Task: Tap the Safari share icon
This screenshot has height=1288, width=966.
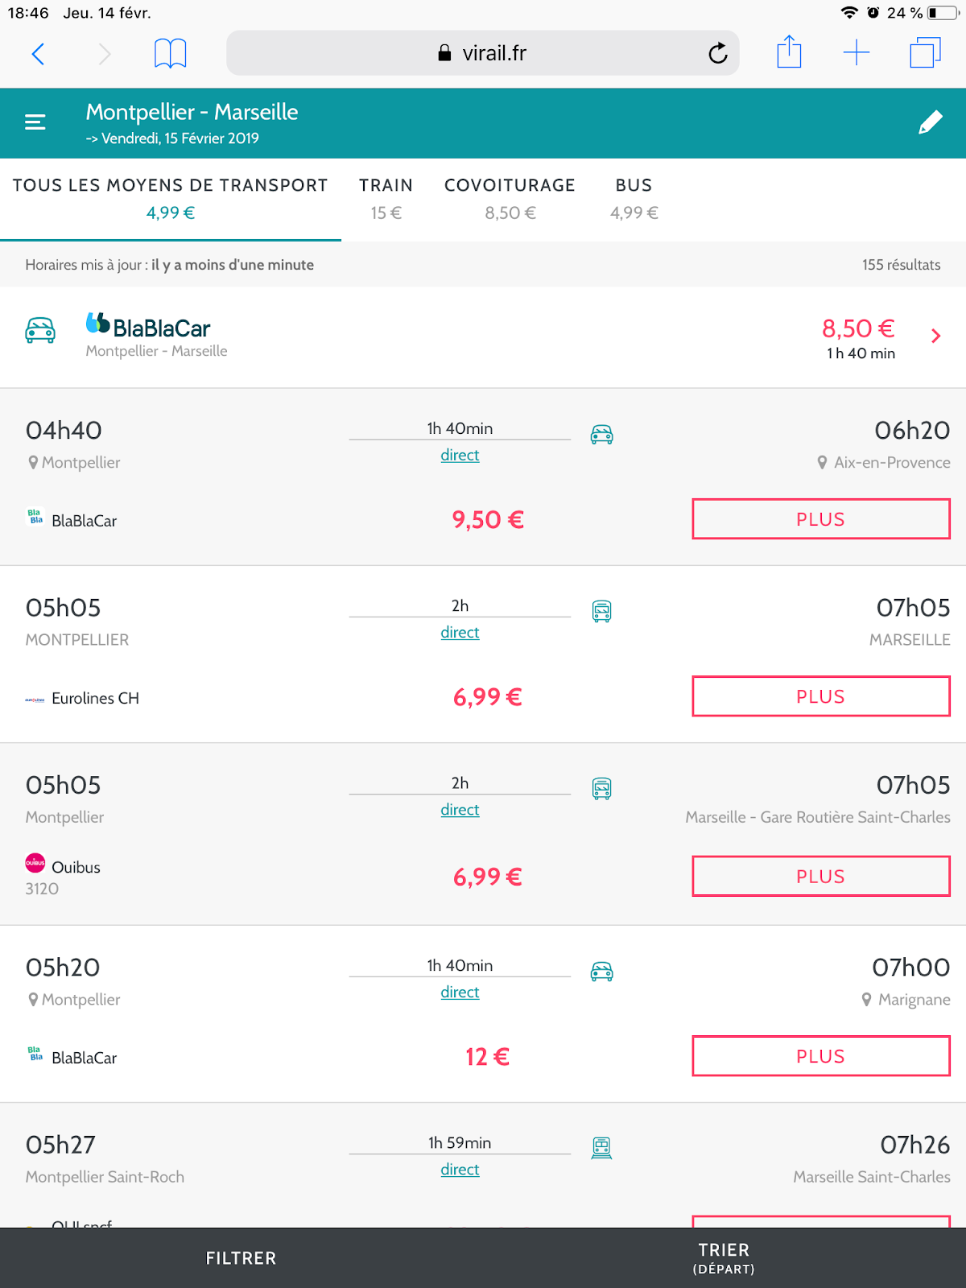Action: (789, 53)
